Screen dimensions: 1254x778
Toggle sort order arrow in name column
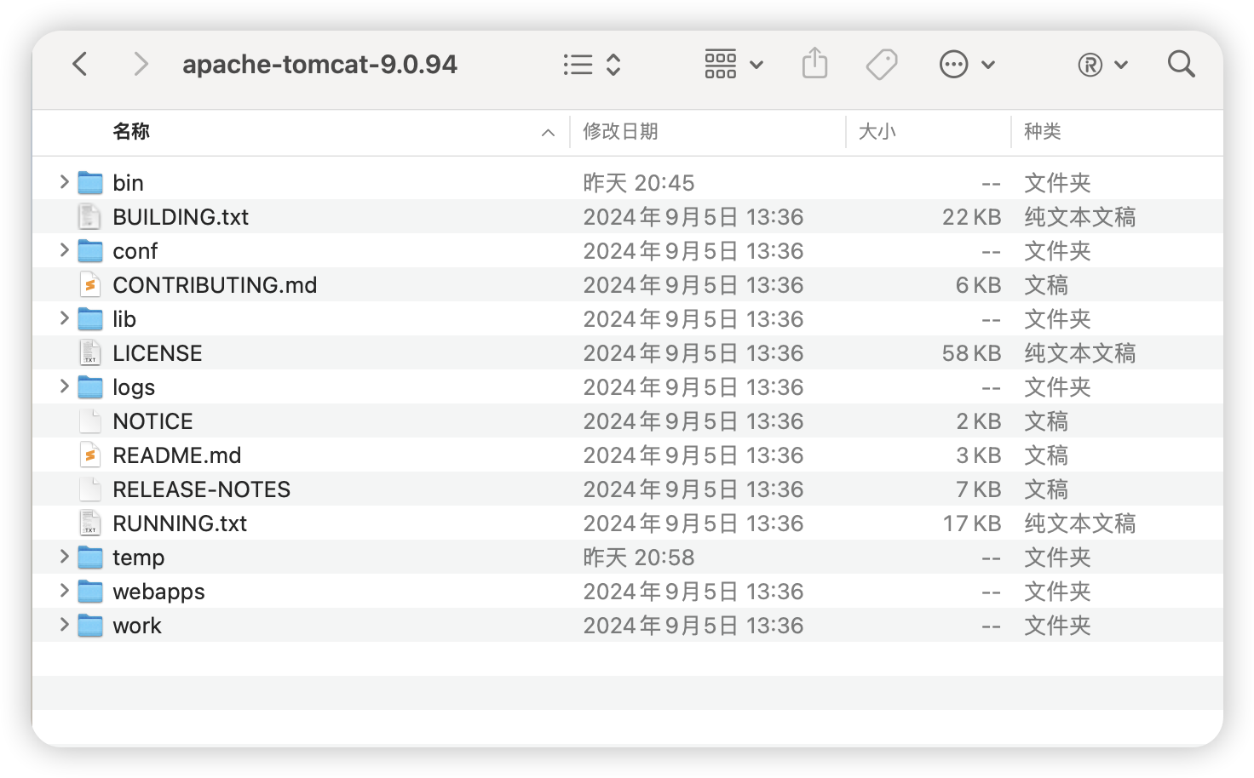[x=549, y=133]
